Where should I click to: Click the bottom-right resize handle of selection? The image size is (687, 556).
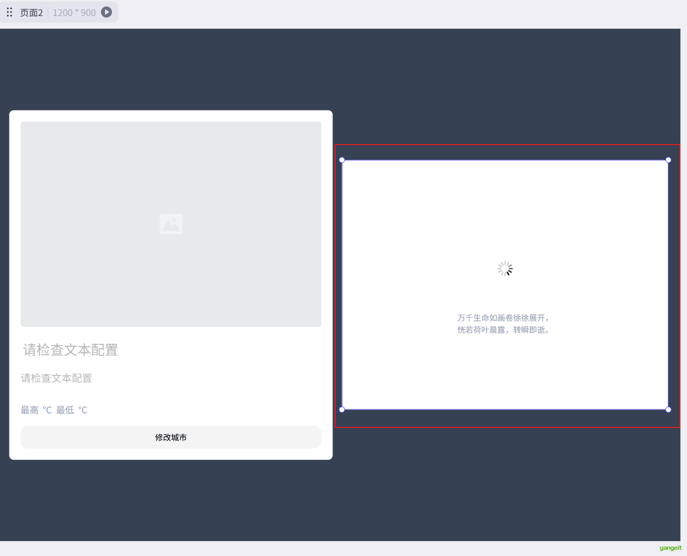click(668, 409)
